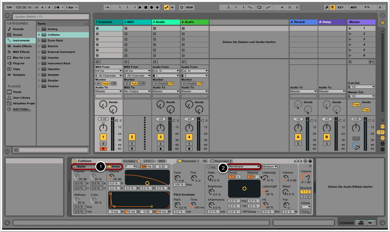390x232 pixels.
Task: Click the TAP tempo button
Action: coord(9,7)
